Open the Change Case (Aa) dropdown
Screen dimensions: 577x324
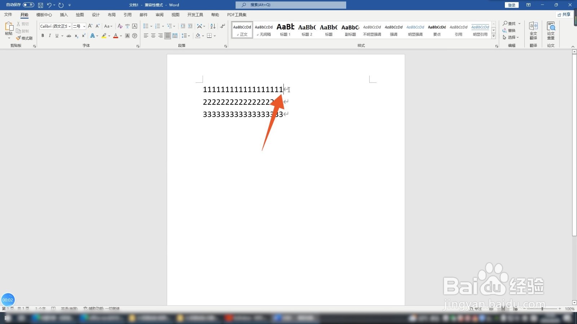coord(108,26)
